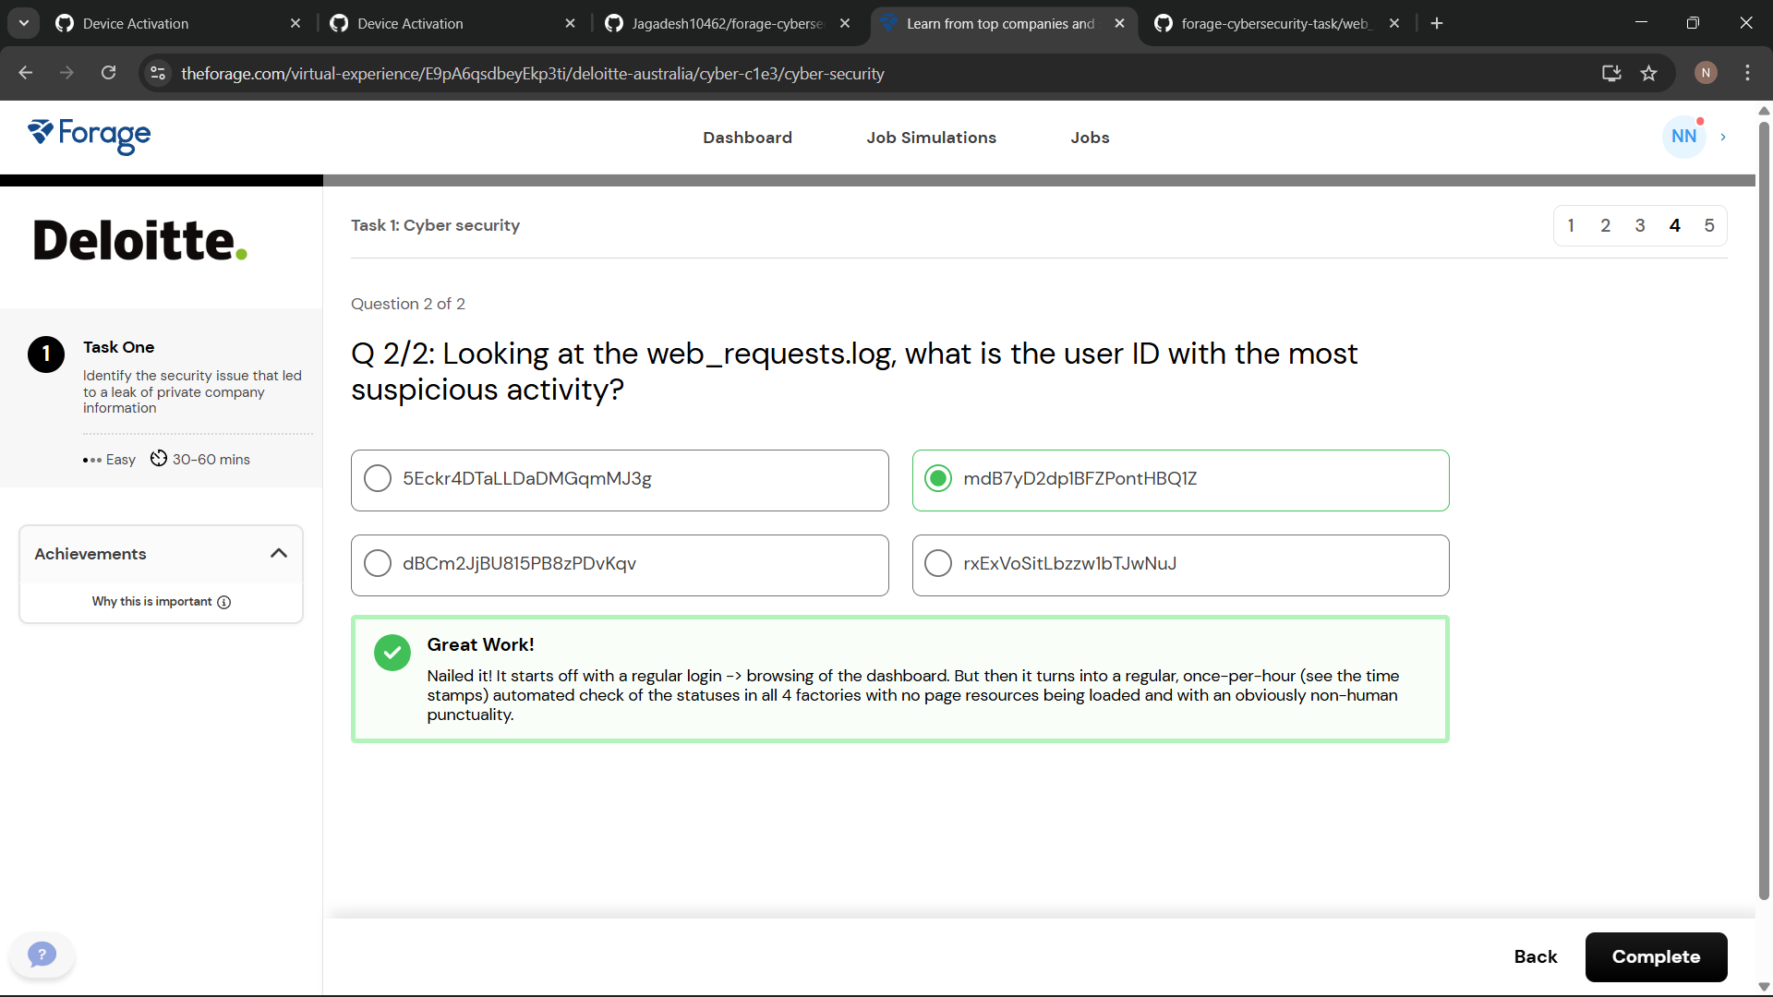The height and width of the screenshot is (997, 1773).
Task: Bookmark this page with the star icon
Action: coord(1649,74)
